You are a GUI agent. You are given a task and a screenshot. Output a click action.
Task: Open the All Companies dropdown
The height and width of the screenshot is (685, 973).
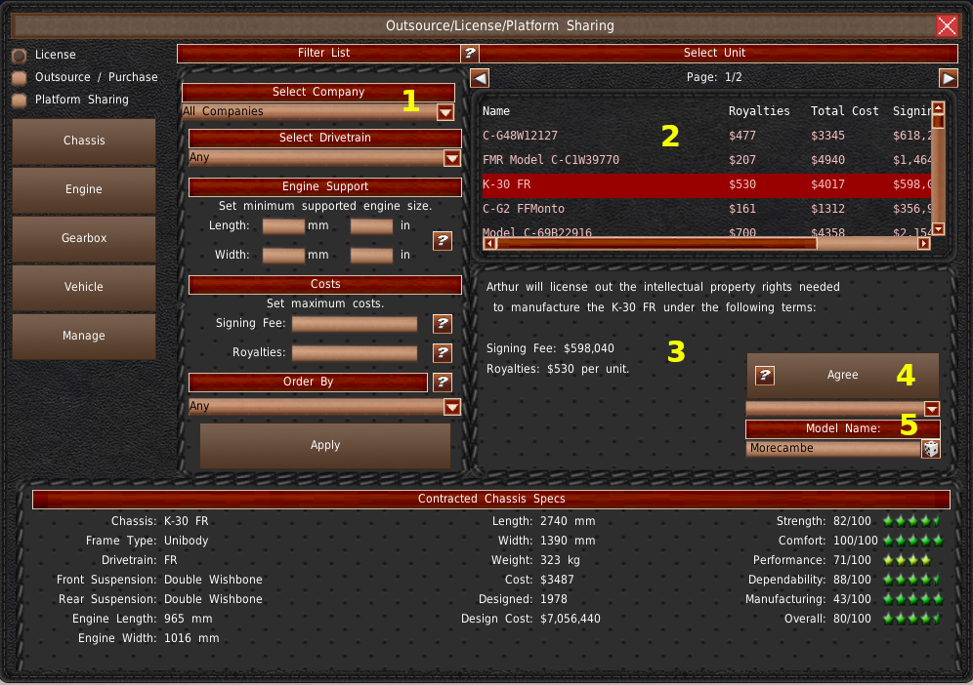[444, 112]
